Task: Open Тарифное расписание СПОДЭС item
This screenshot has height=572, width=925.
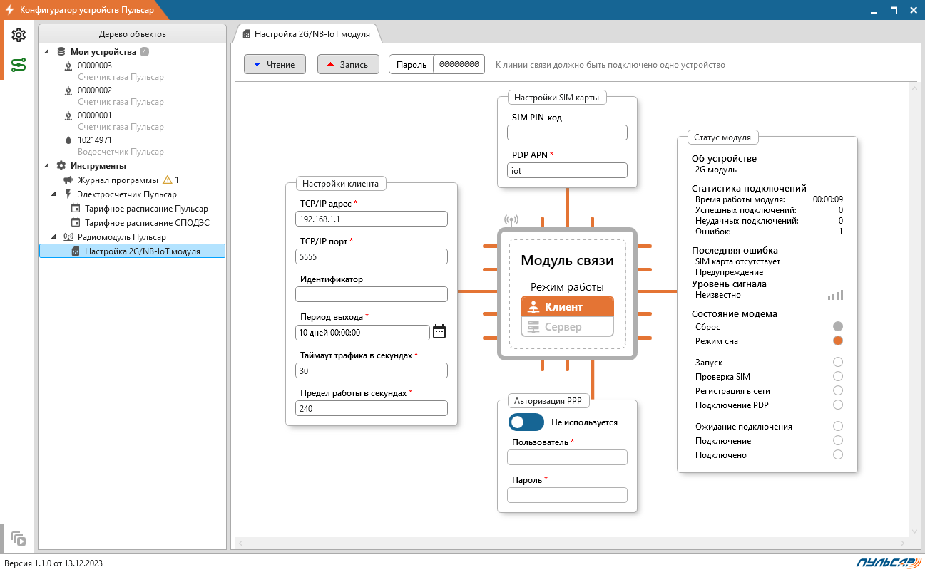Action: coord(147,223)
